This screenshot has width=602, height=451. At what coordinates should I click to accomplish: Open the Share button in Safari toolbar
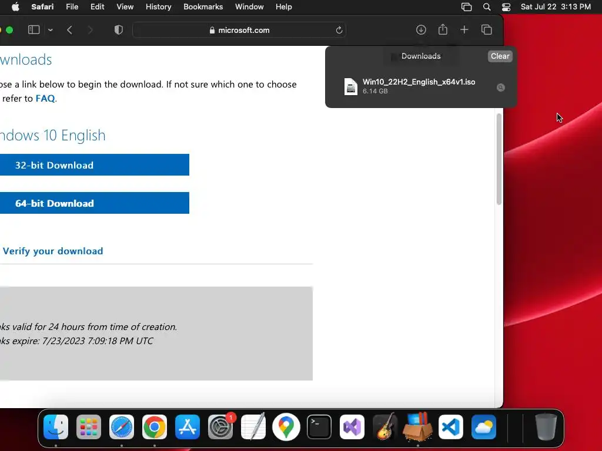pos(443,29)
